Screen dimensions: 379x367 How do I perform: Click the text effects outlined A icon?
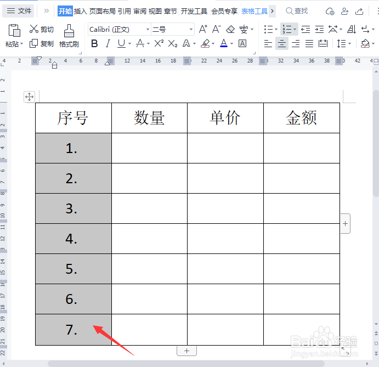tap(186, 43)
